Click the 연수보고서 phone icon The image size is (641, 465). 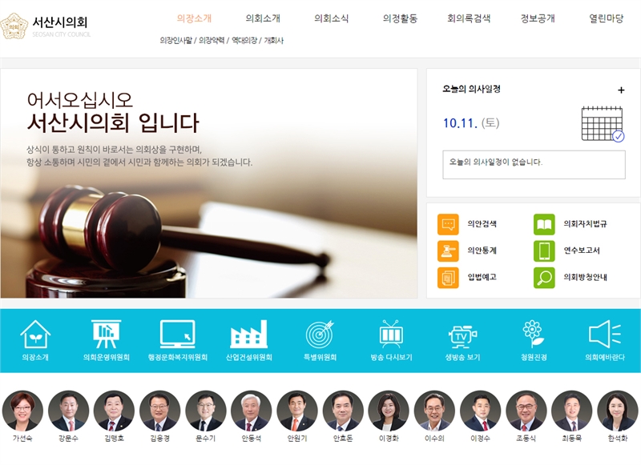coord(544,251)
